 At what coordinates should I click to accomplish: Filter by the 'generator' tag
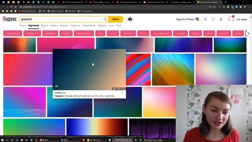click(x=128, y=34)
